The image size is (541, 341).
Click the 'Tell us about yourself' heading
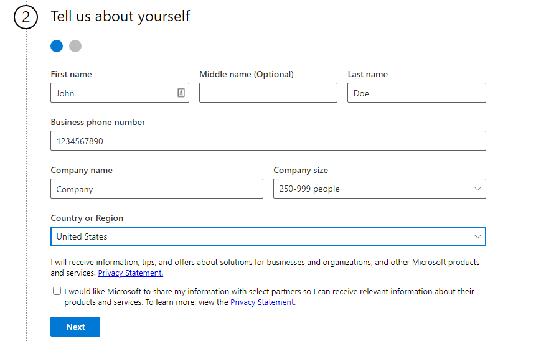pyautogui.click(x=120, y=16)
